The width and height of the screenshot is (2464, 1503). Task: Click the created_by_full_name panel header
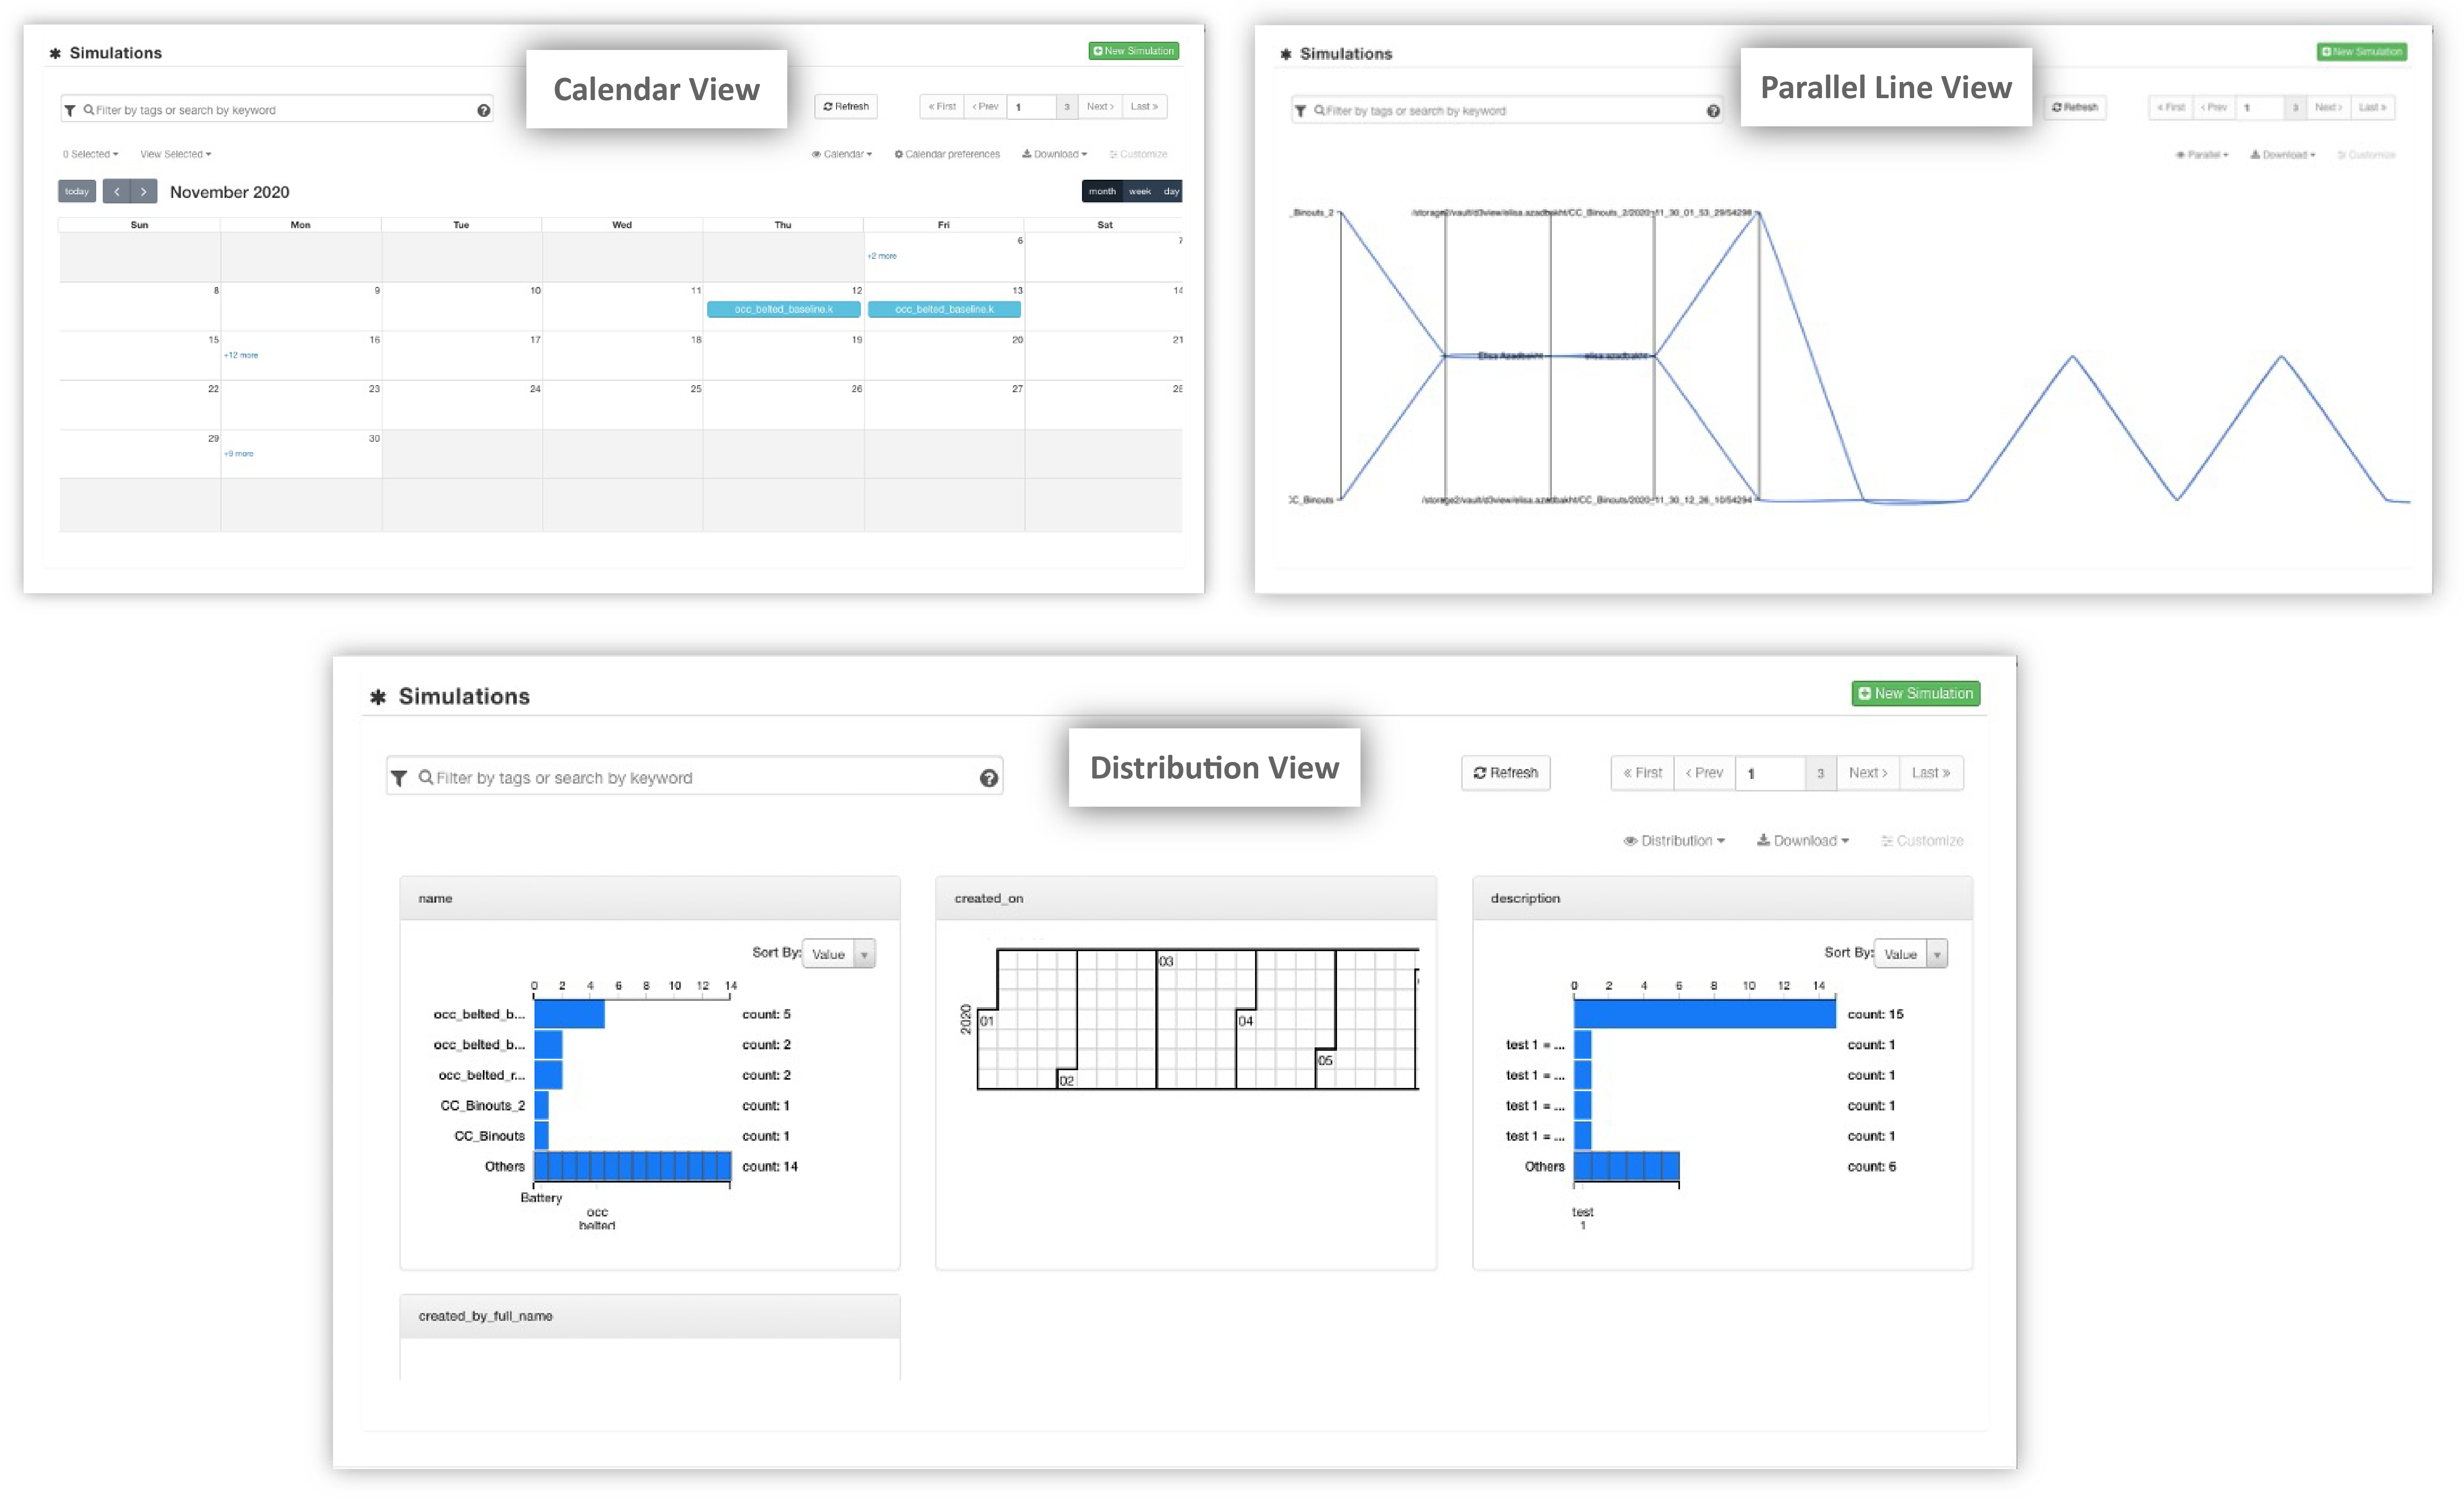(650, 1316)
